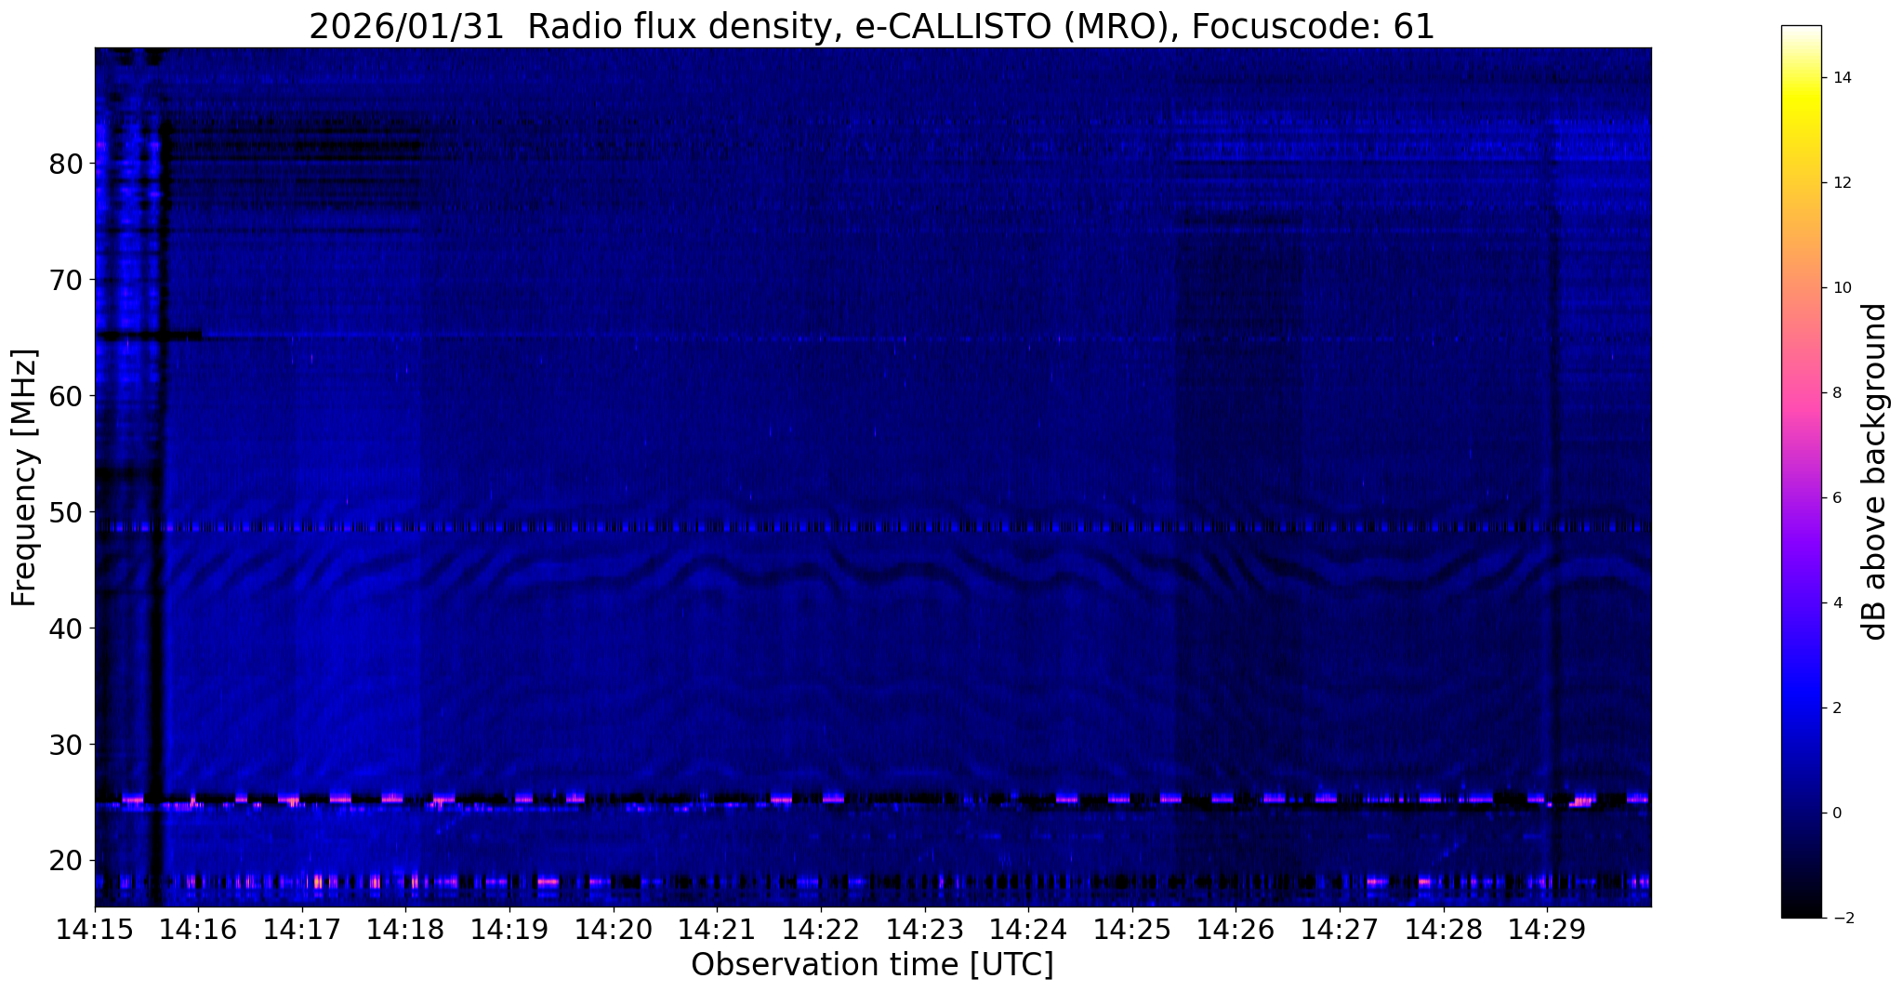Viewport: 1903px width, 992px height.
Task: Select the 14:22 time tick label
Action: [820, 929]
